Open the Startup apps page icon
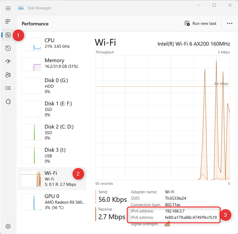Image resolution: width=238 pixels, height=234 pixels. point(8,61)
